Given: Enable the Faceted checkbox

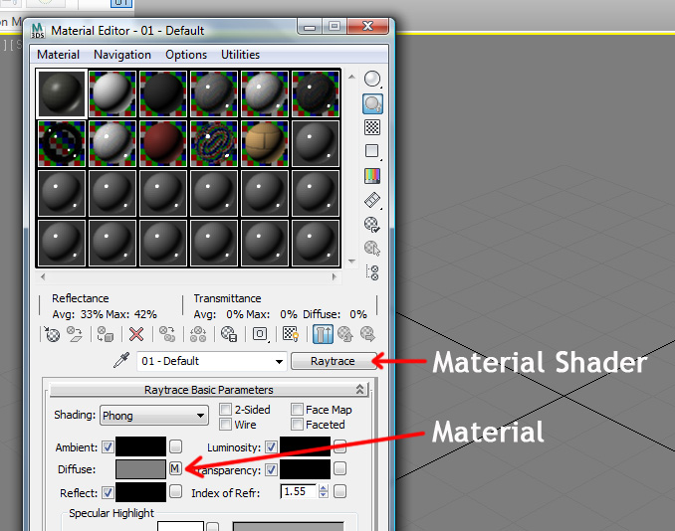Looking at the screenshot, I should pos(297,425).
